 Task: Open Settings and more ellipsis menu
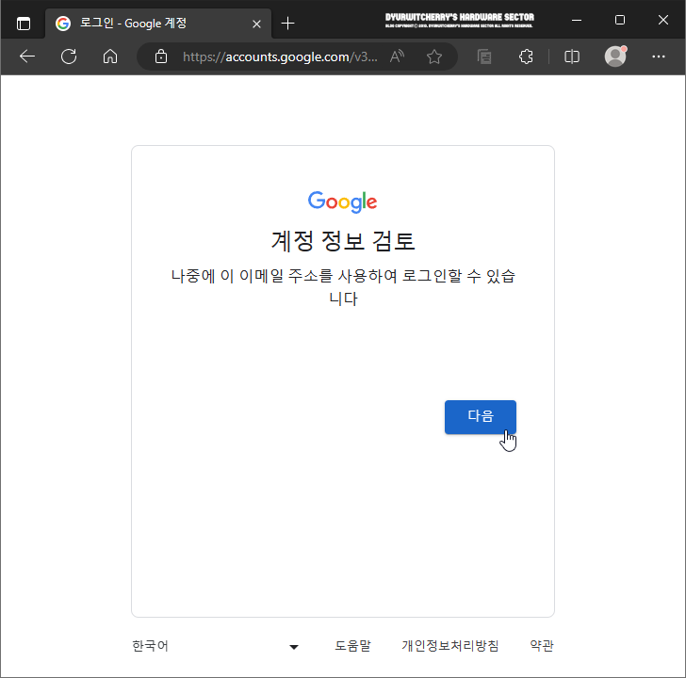pyautogui.click(x=658, y=56)
